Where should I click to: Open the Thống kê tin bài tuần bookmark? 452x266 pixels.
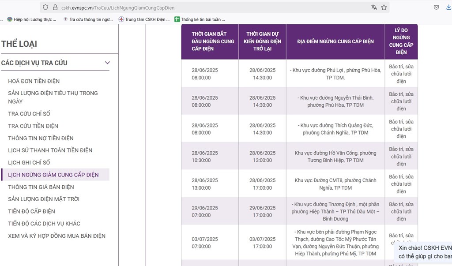coord(200,19)
